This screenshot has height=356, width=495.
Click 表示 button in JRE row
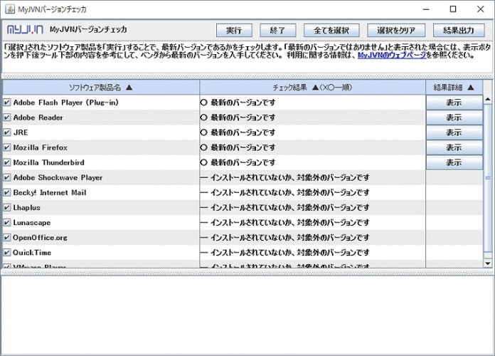[x=454, y=132]
